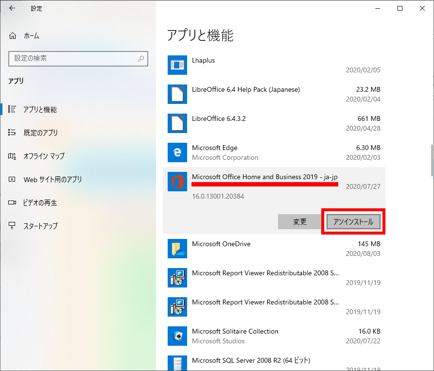Click the apps list vertical scrollbar thumb

(x=432, y=160)
